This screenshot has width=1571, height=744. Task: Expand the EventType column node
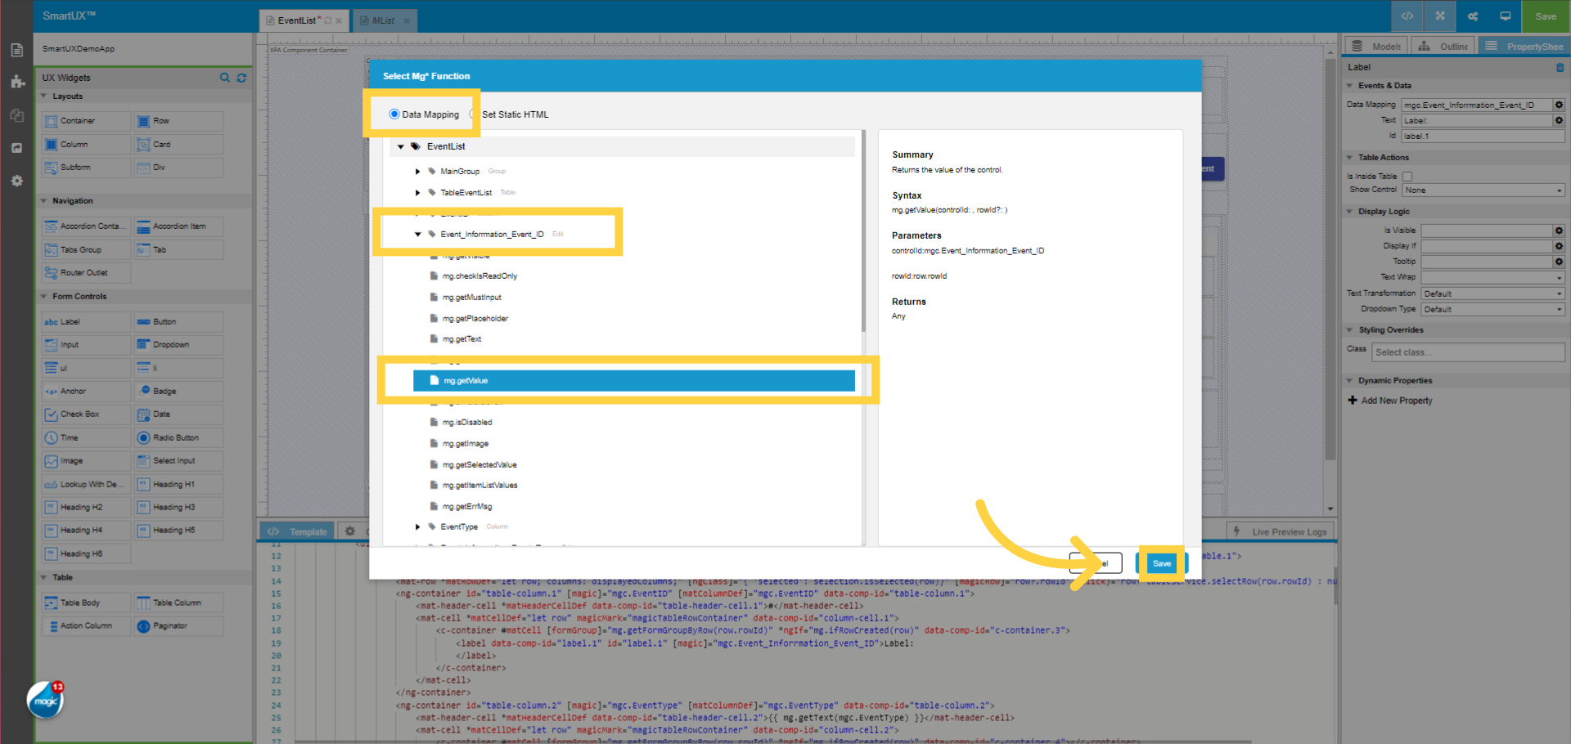(417, 527)
